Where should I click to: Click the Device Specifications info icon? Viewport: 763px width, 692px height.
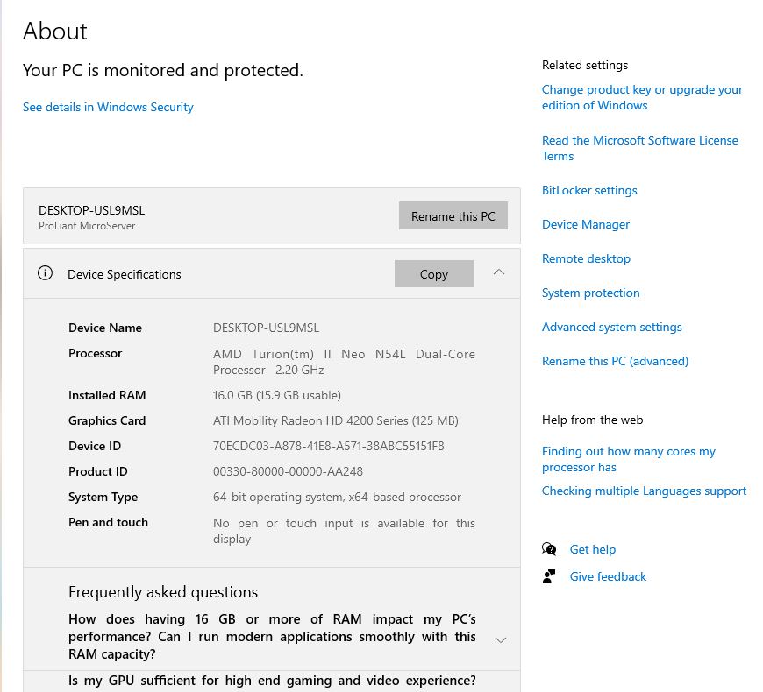click(x=45, y=273)
